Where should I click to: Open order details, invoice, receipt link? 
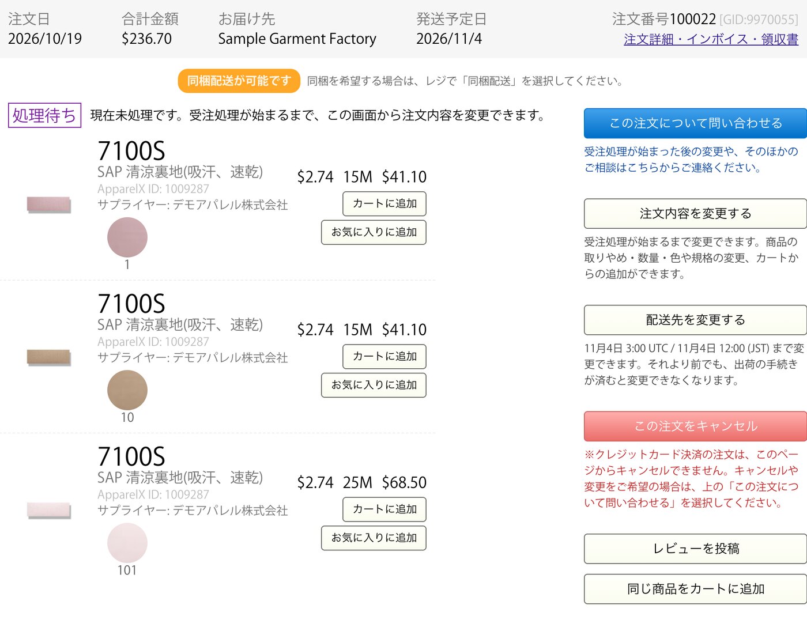pyautogui.click(x=711, y=39)
